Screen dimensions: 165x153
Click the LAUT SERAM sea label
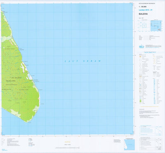[x=83, y=61]
